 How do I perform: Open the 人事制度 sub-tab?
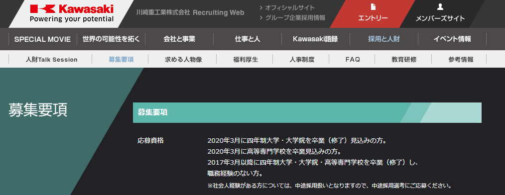point(302,60)
